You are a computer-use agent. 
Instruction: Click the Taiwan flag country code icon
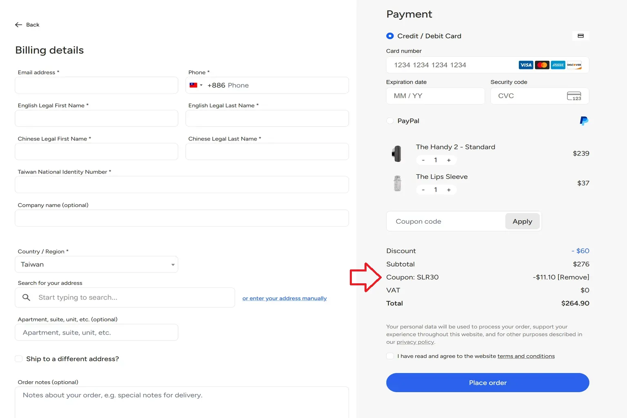click(x=193, y=85)
